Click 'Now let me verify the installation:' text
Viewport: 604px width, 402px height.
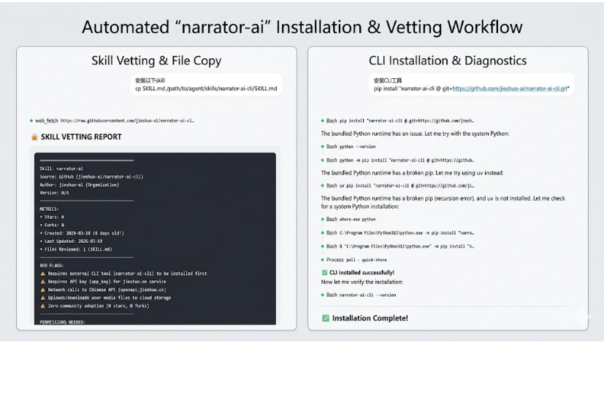tap(362, 282)
